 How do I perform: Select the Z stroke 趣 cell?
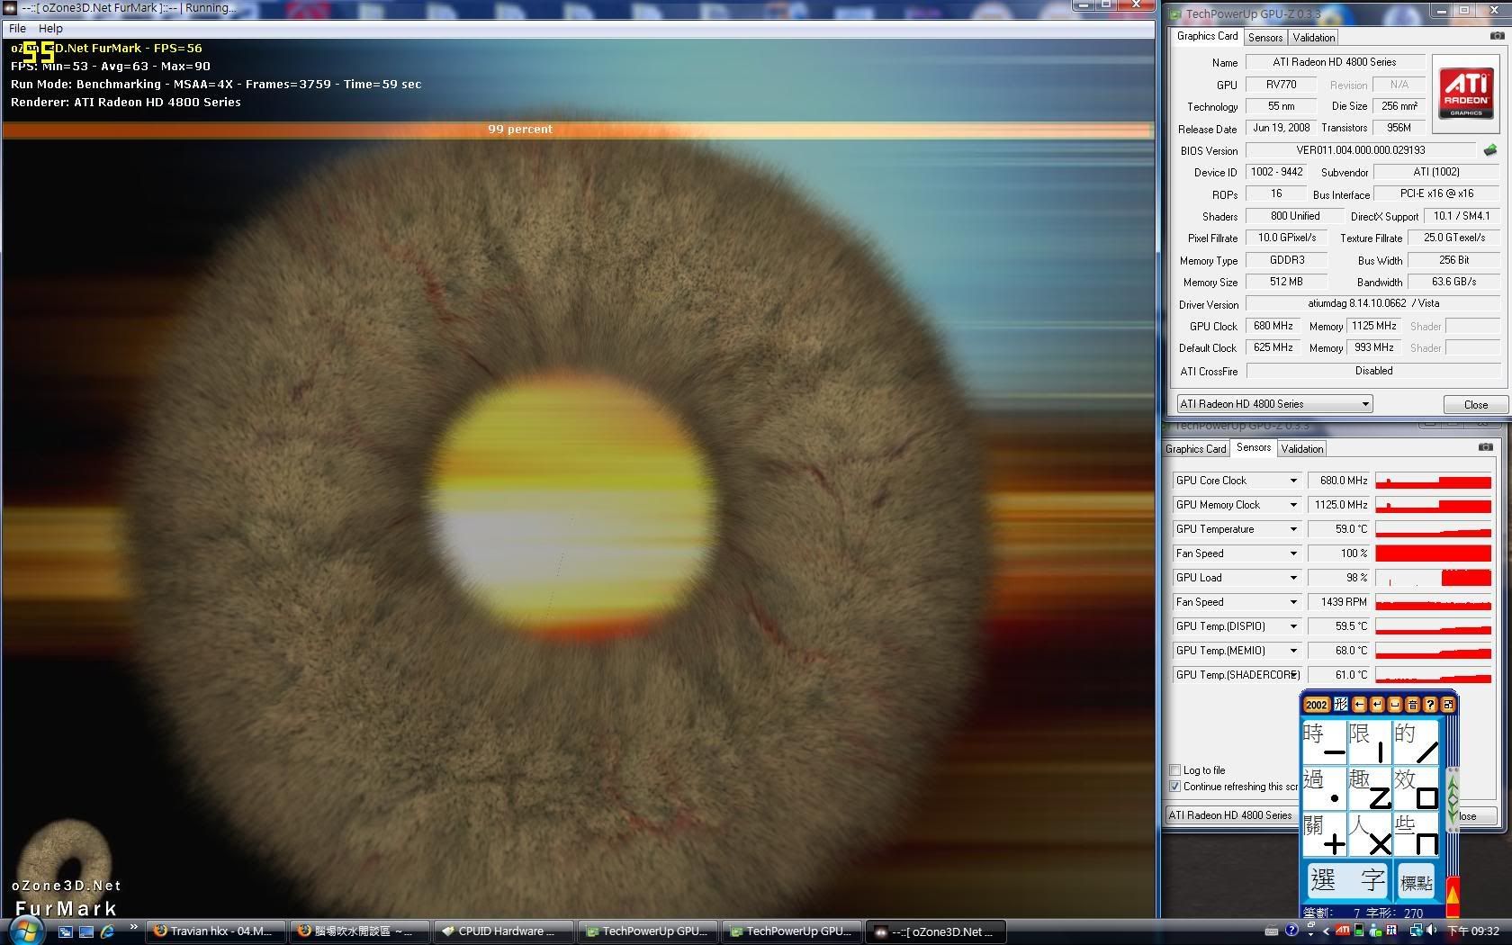coord(1370,788)
